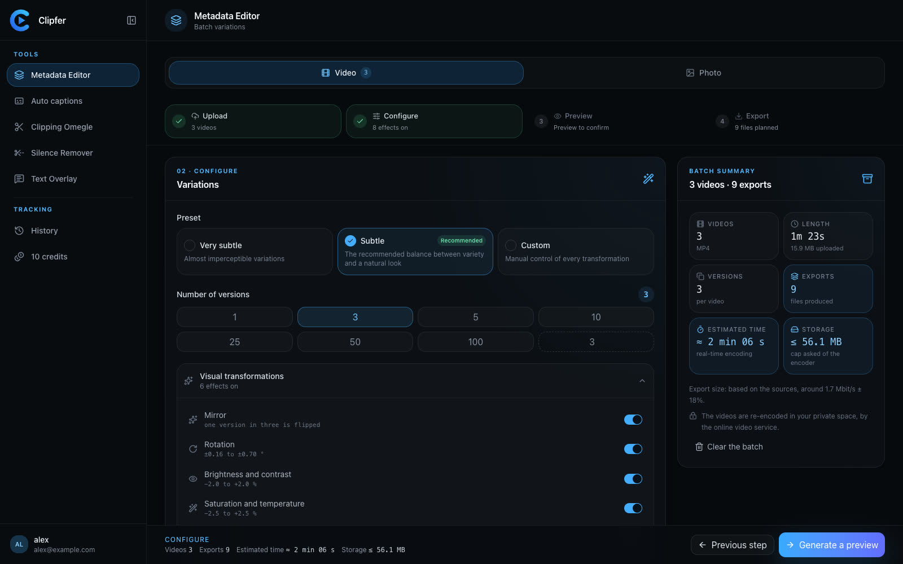Viewport: 903px width, 564px height.
Task: Open Auto captions tool
Action: (x=73, y=101)
